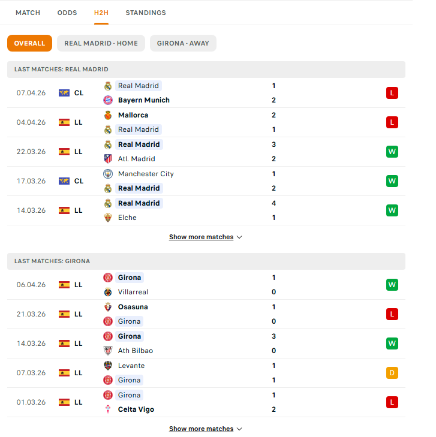
Task: Select the Overall filter button
Action: pos(29,43)
